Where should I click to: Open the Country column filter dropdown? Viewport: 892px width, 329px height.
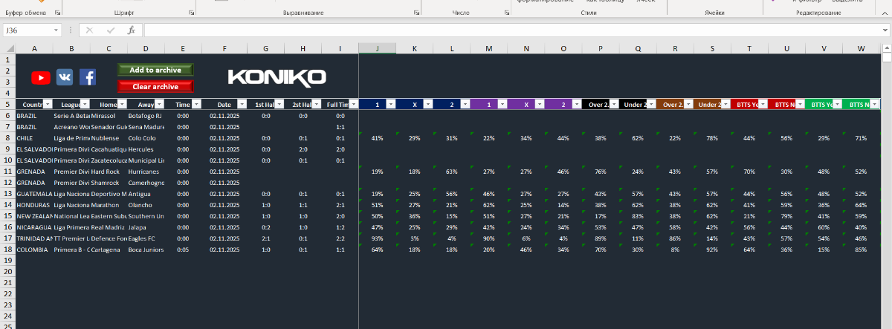click(48, 105)
